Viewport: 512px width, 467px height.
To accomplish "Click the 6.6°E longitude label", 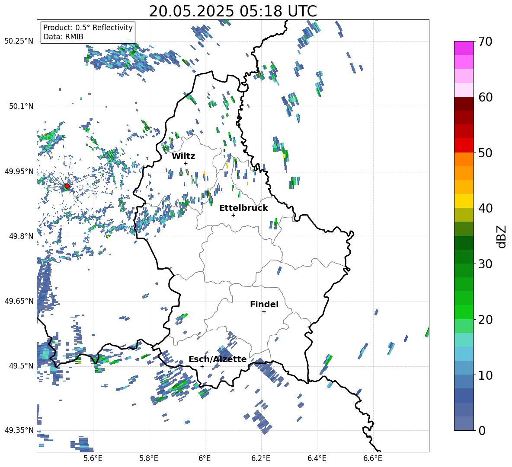I will 373,458.
